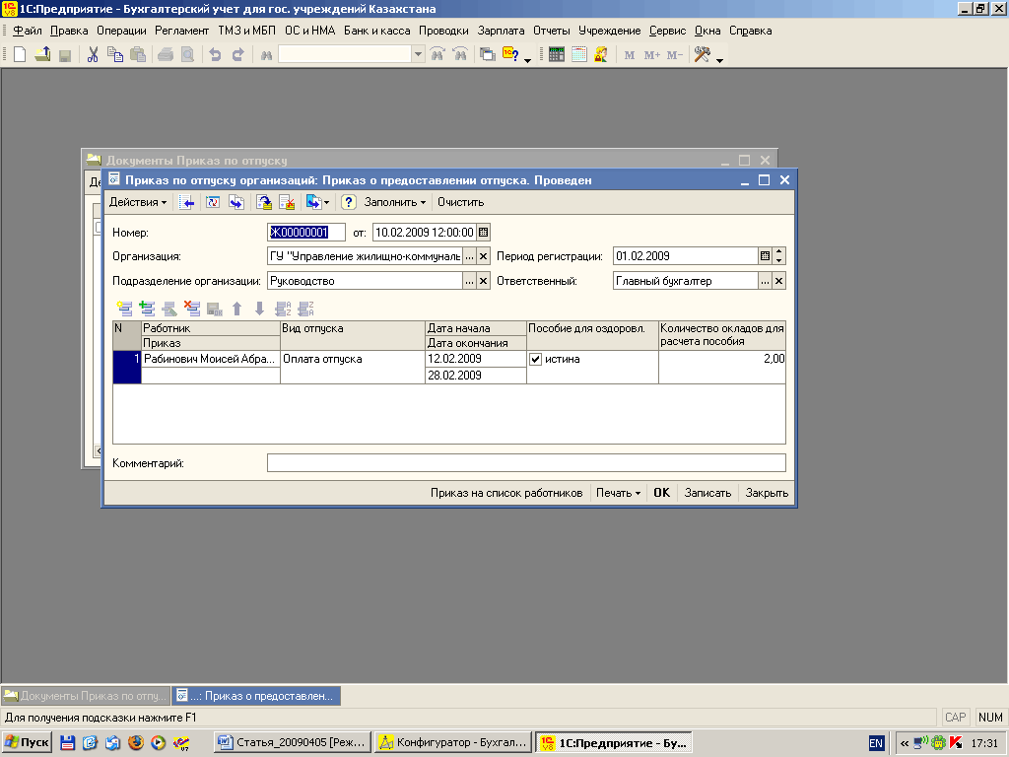The height and width of the screenshot is (757, 1009).
Task: Click the re-read document refresh icon
Action: point(213,203)
